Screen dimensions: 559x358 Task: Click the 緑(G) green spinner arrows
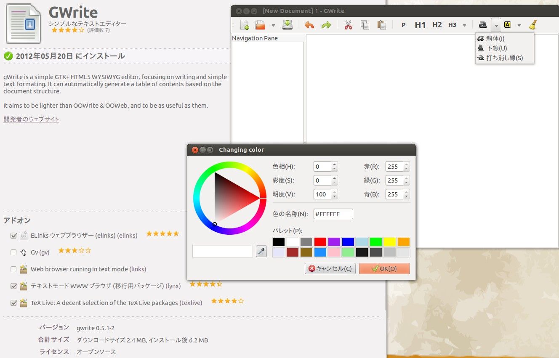point(406,180)
